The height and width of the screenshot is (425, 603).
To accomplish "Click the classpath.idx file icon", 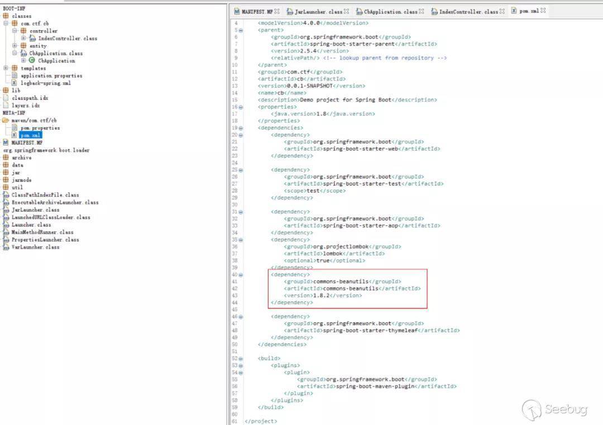I will click(x=6, y=98).
